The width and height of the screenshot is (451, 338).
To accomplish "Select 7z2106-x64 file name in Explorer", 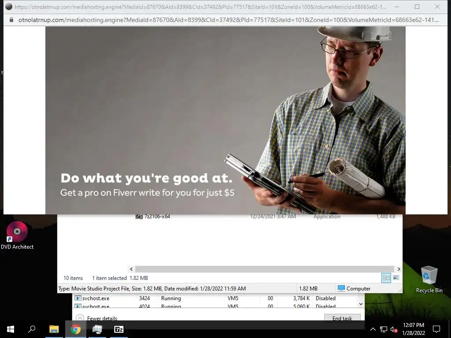I will click(157, 217).
